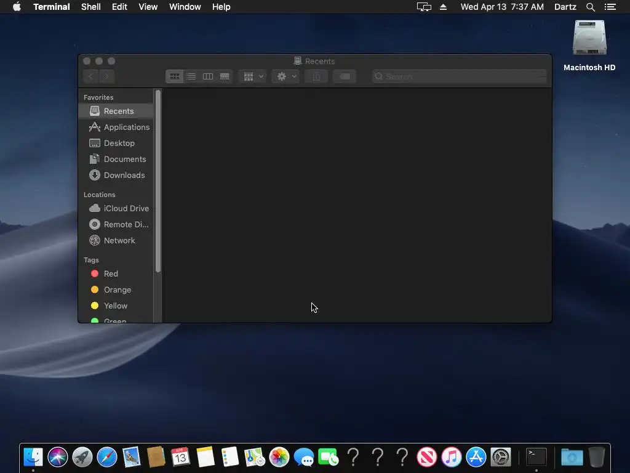The image size is (630, 473).
Task: Open Maps from the Dock
Action: pos(254,457)
